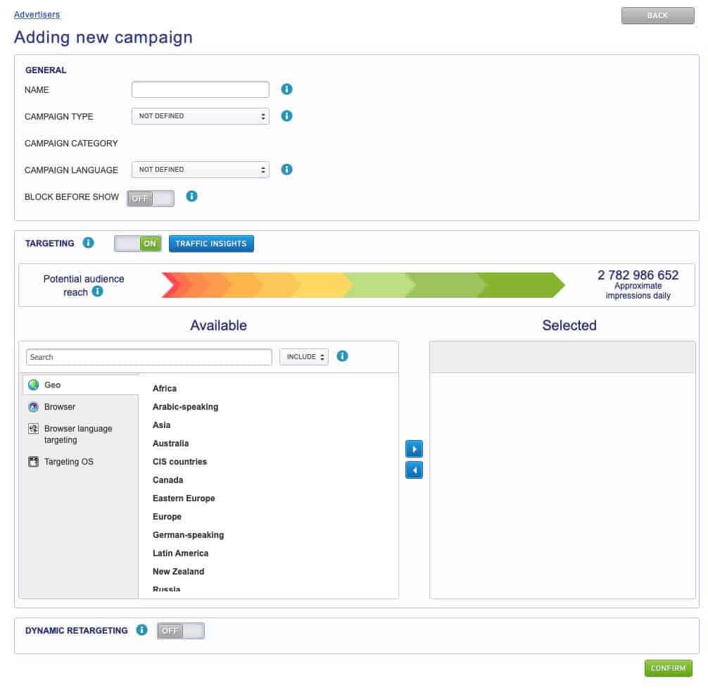The height and width of the screenshot is (690, 708).
Task: Click the Browser targeting icon
Action: (x=34, y=407)
